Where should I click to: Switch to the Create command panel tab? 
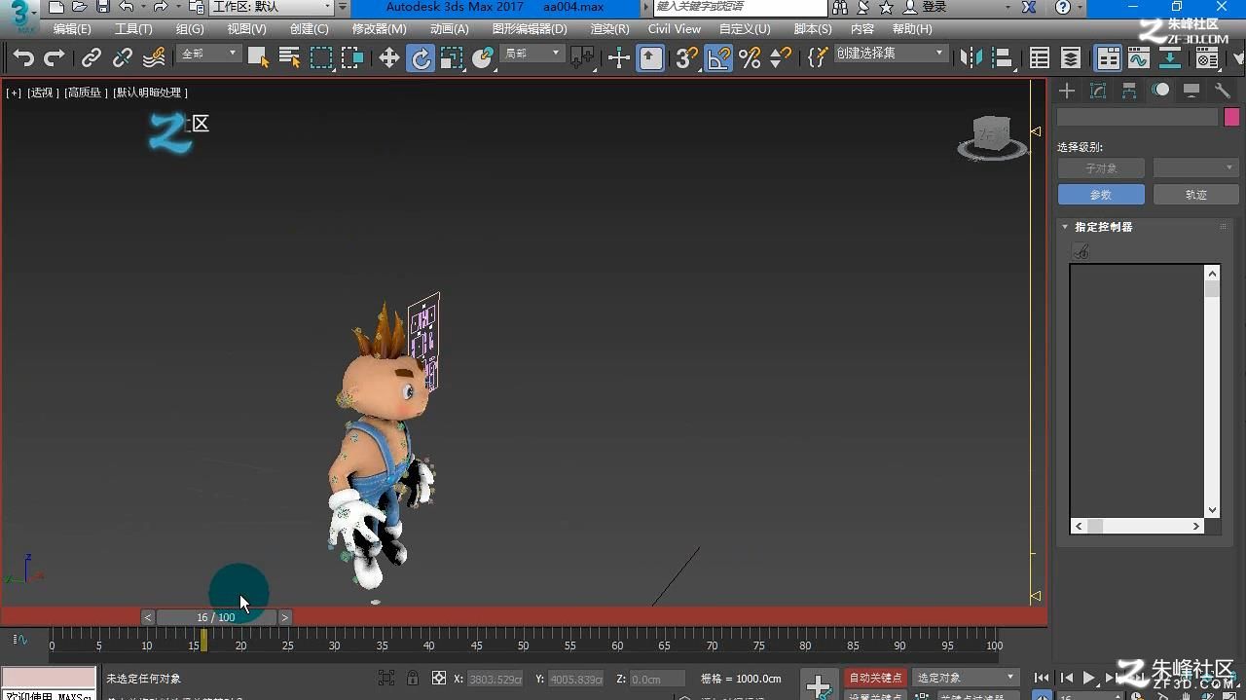click(x=1067, y=91)
